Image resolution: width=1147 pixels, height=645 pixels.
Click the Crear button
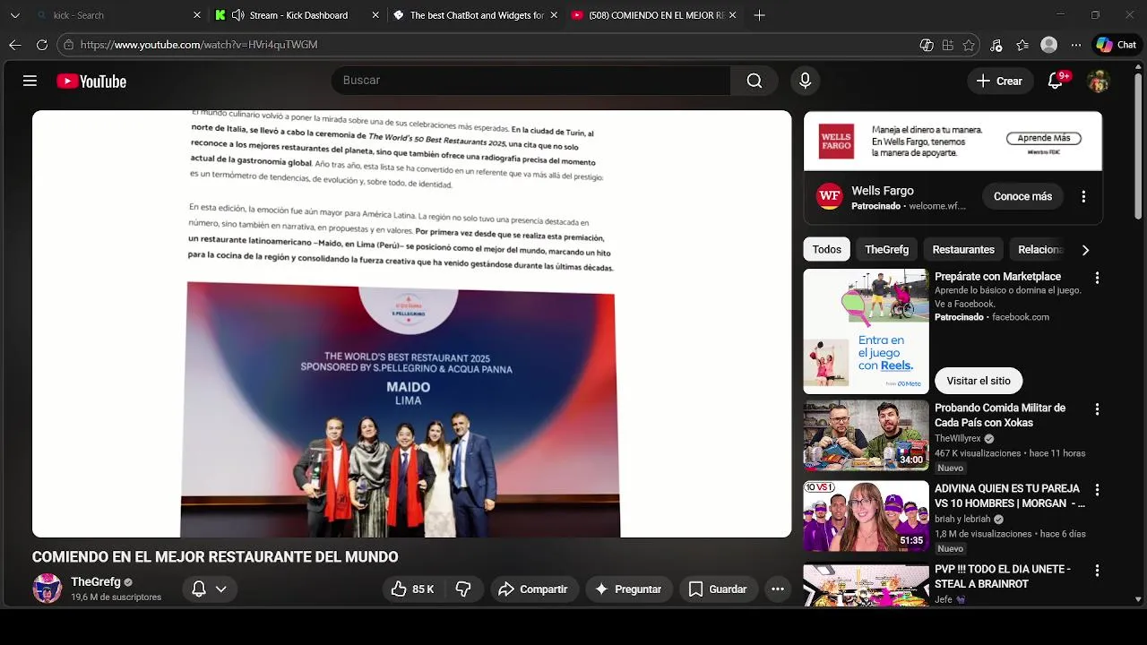999,81
